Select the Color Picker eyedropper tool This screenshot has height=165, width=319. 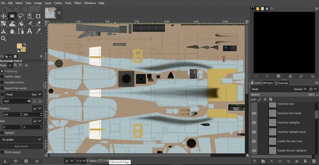click(x=38, y=31)
